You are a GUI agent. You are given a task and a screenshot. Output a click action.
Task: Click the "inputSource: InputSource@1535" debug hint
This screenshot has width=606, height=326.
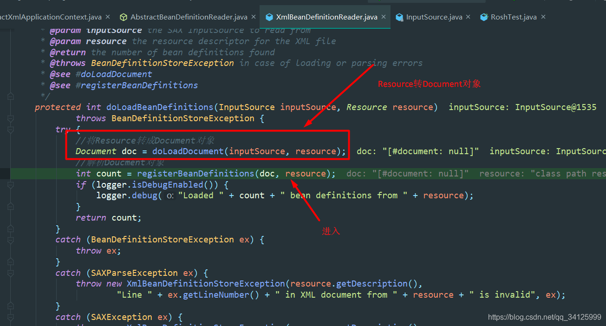click(x=522, y=107)
